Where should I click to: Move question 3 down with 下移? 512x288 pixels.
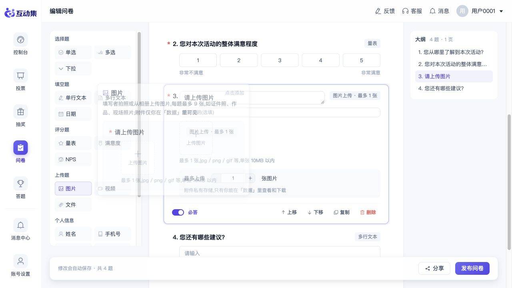(x=315, y=212)
